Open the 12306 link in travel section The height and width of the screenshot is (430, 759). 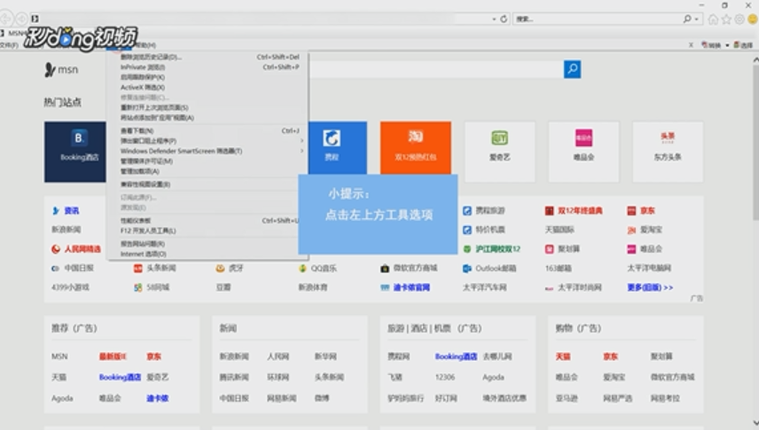tap(445, 377)
